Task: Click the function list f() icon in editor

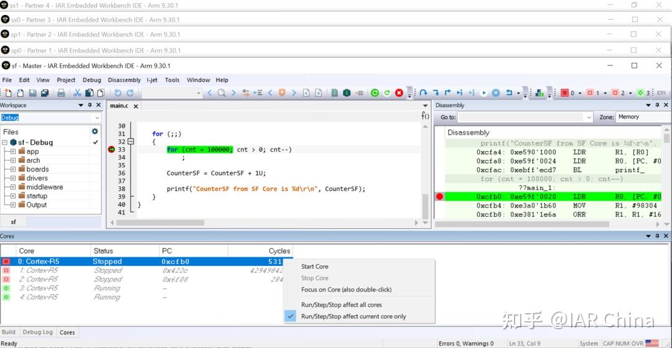Action: coord(425,116)
